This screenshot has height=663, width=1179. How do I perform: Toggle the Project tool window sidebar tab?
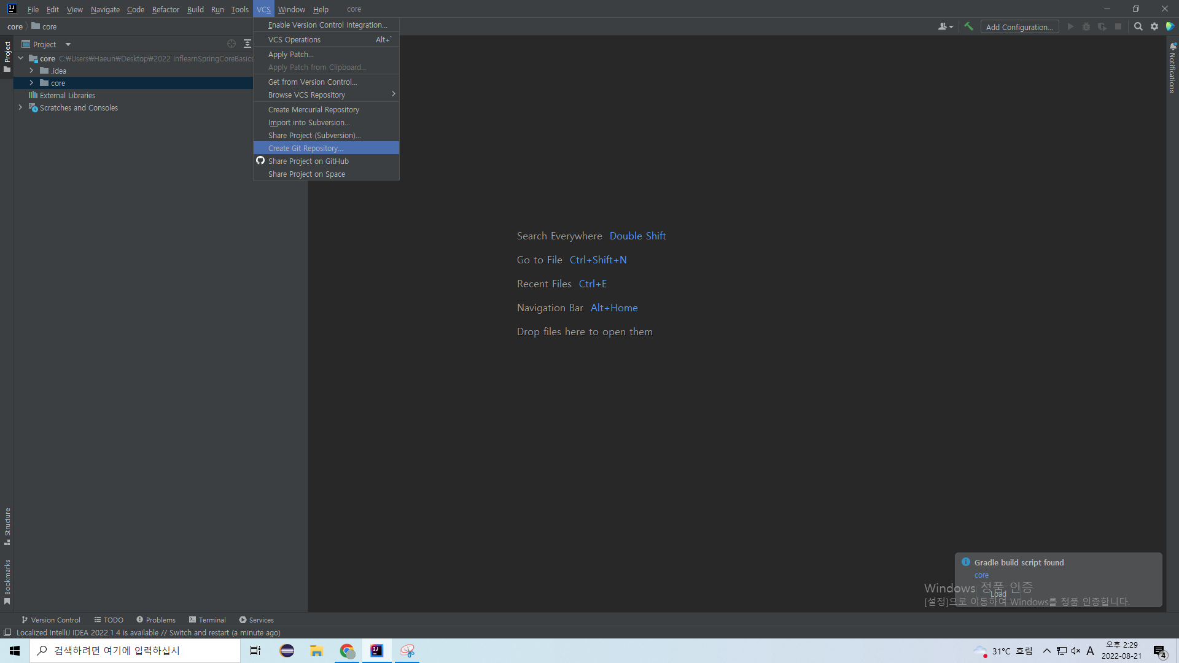click(7, 56)
